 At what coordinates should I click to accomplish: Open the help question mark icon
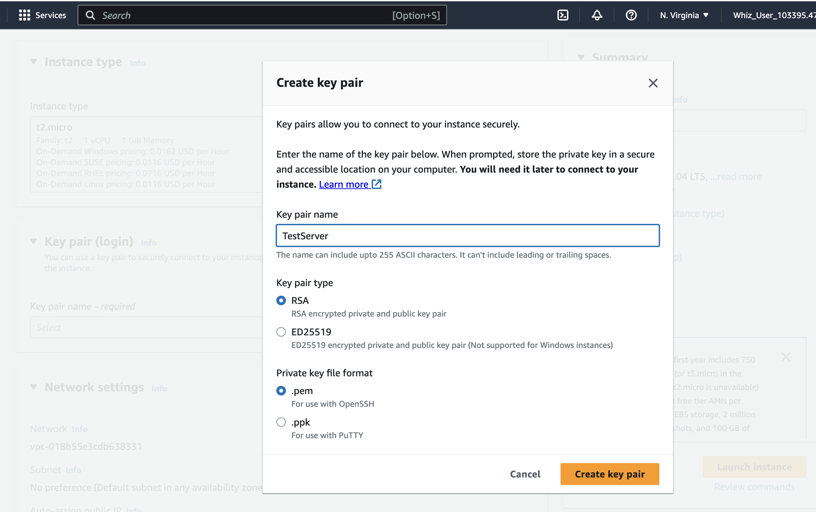tap(631, 15)
